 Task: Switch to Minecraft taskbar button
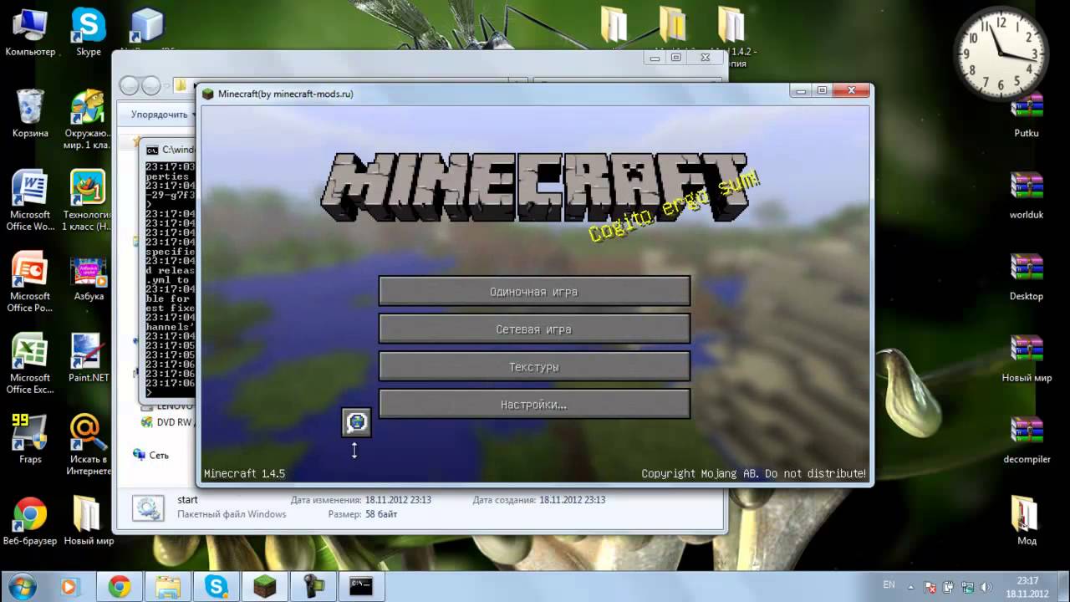(265, 586)
